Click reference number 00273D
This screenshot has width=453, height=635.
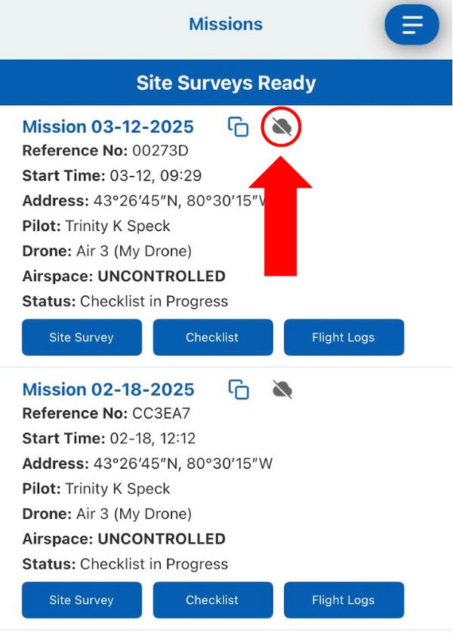tap(160, 151)
